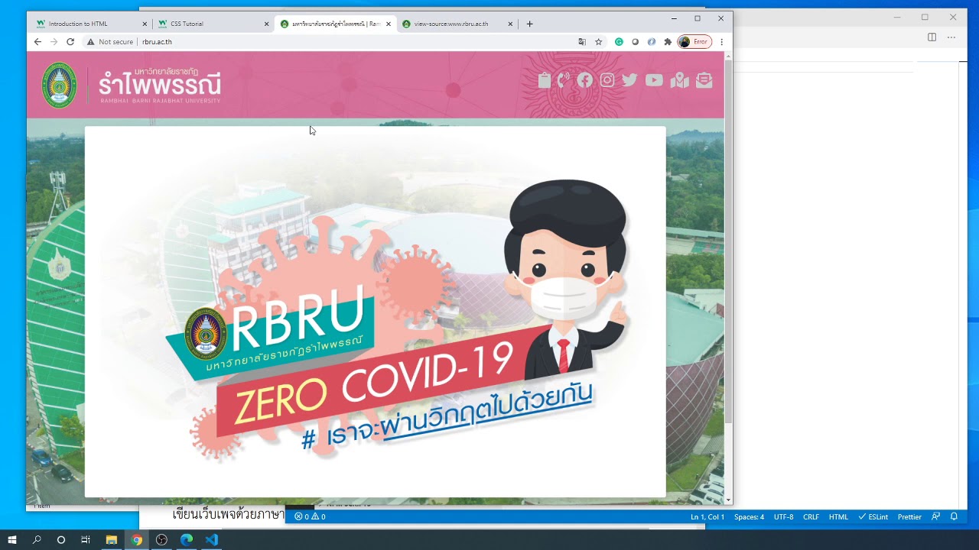Open File Explorer from the taskbar
979x550 pixels.
(112, 539)
